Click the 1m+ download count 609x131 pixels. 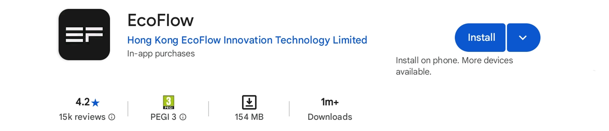tap(330, 102)
